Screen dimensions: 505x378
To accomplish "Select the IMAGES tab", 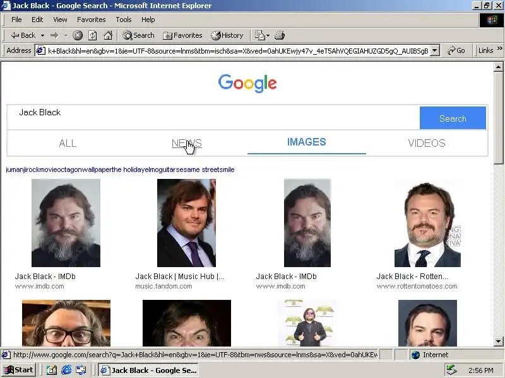I will tap(307, 142).
